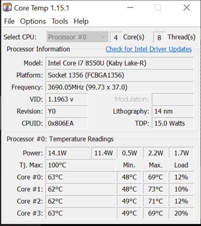Click the 2.2W power reading
Viewport: 201px width, 226px height.
156,153
